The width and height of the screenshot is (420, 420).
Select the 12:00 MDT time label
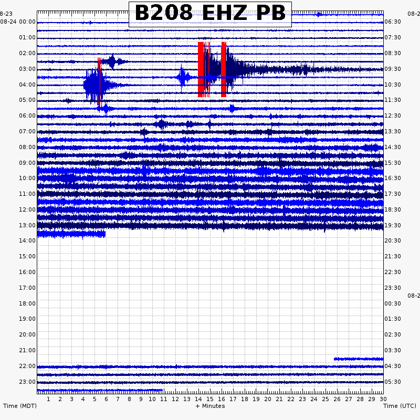pyautogui.click(x=27, y=209)
